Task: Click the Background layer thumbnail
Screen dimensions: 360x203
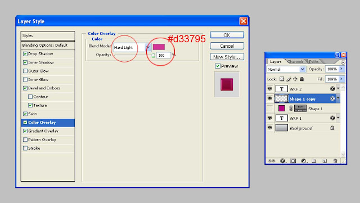Action: click(x=281, y=128)
